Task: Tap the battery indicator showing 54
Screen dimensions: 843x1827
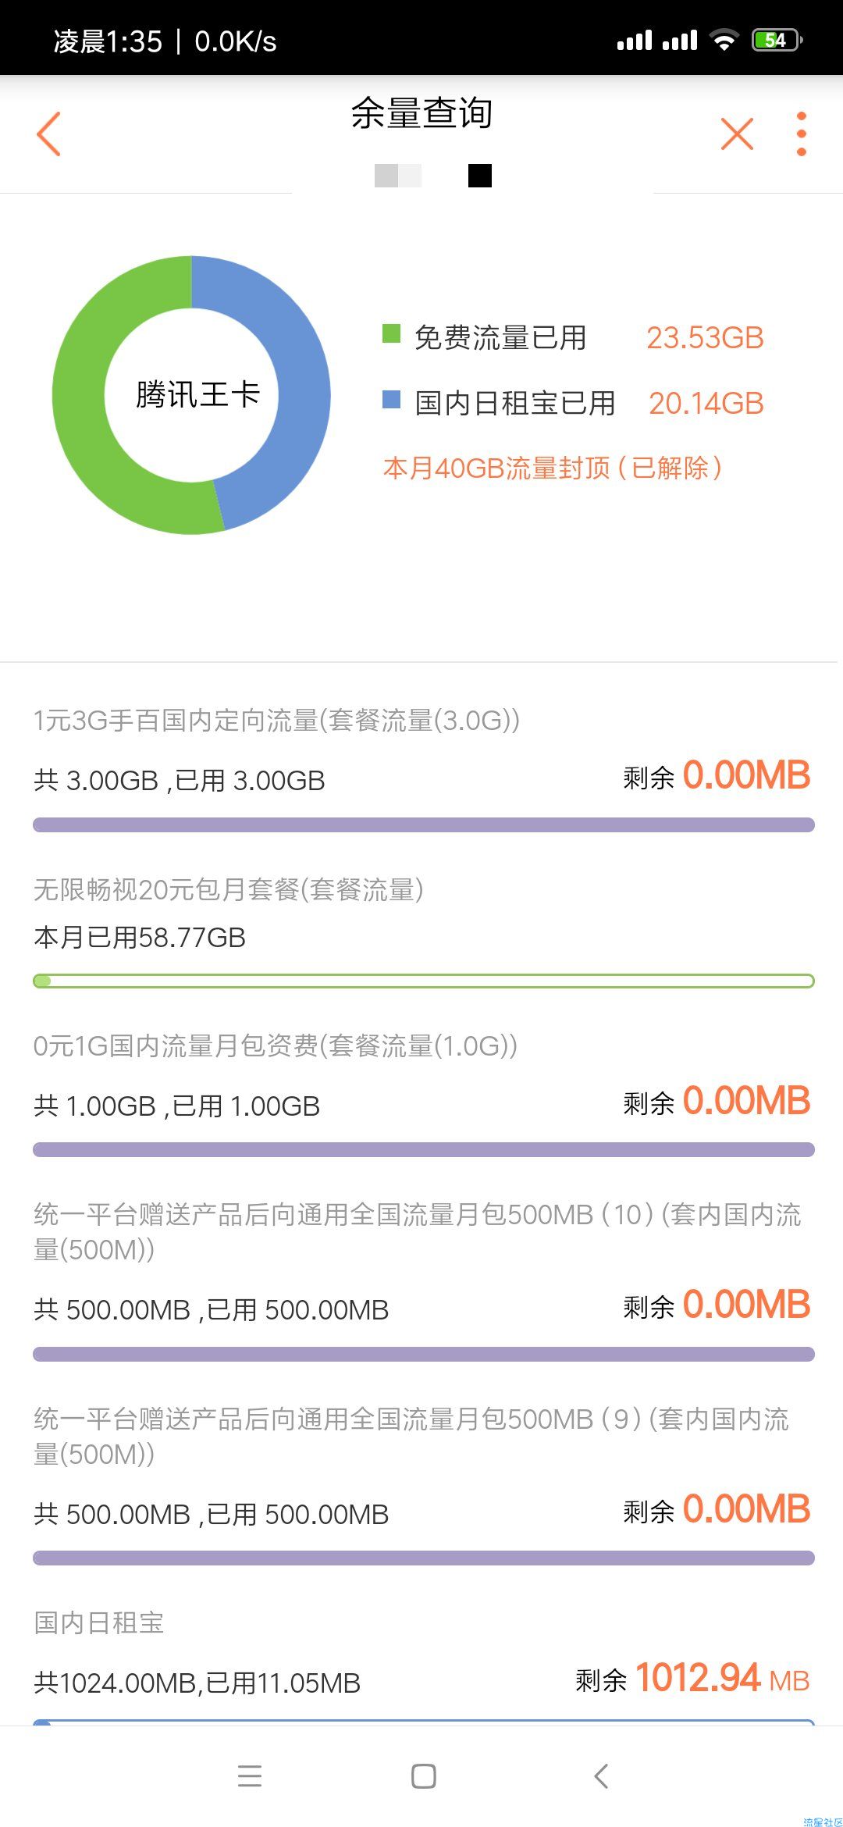Action: click(x=777, y=40)
